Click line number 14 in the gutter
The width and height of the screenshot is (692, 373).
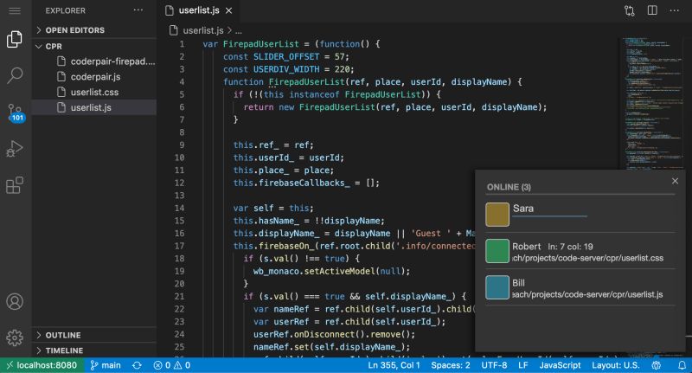179,209
